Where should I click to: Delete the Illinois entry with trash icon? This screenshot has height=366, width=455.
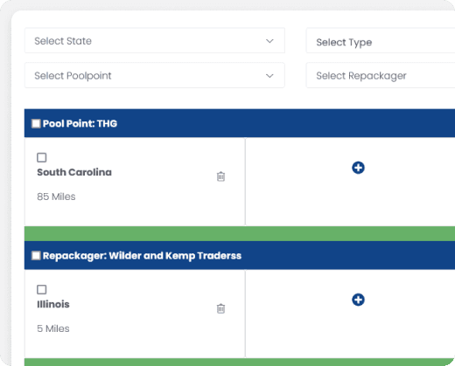pyautogui.click(x=220, y=308)
